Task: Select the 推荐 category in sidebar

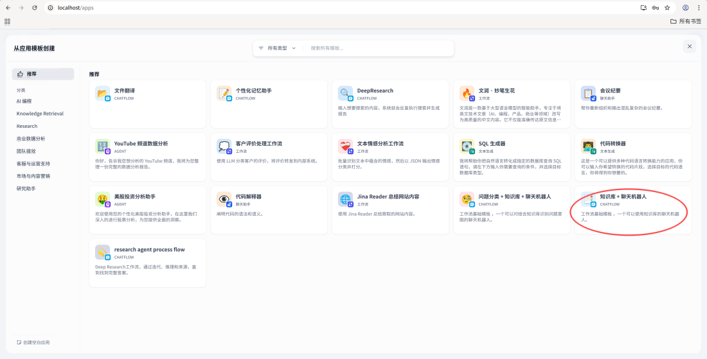Action: (43, 74)
